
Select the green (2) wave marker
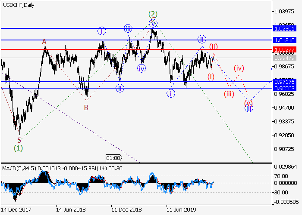pyautogui.click(x=153, y=14)
